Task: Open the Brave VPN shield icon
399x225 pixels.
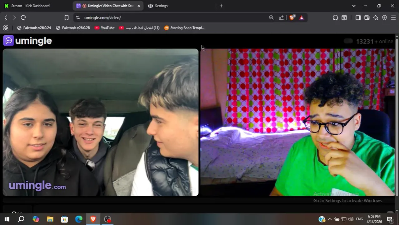Action: [385, 17]
